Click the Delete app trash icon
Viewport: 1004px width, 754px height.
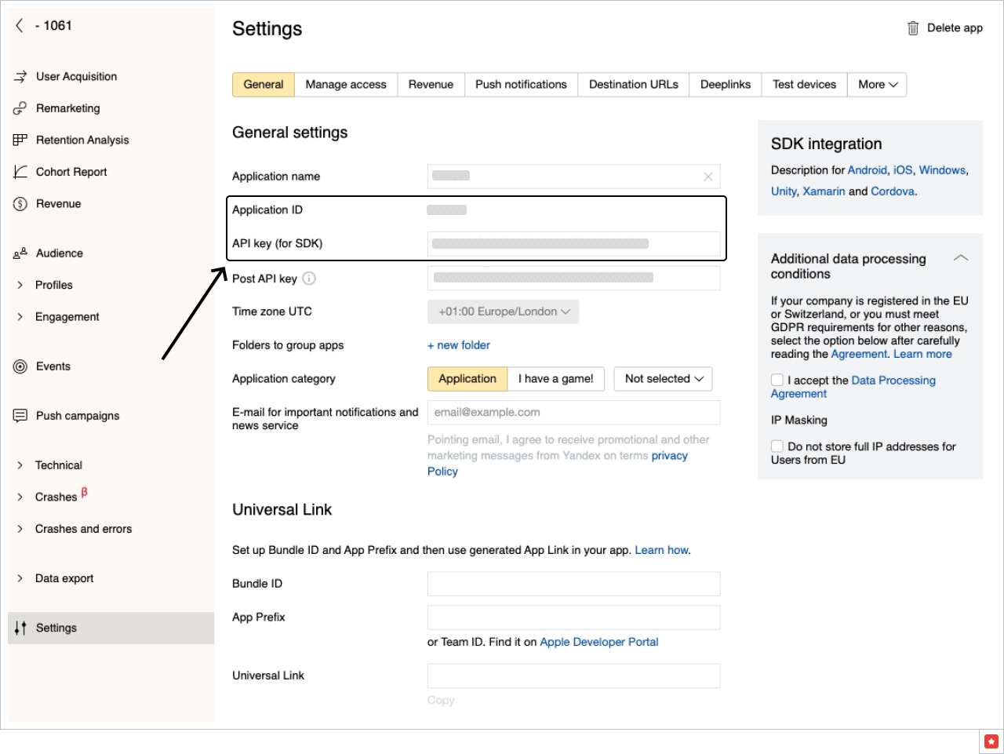coord(913,27)
